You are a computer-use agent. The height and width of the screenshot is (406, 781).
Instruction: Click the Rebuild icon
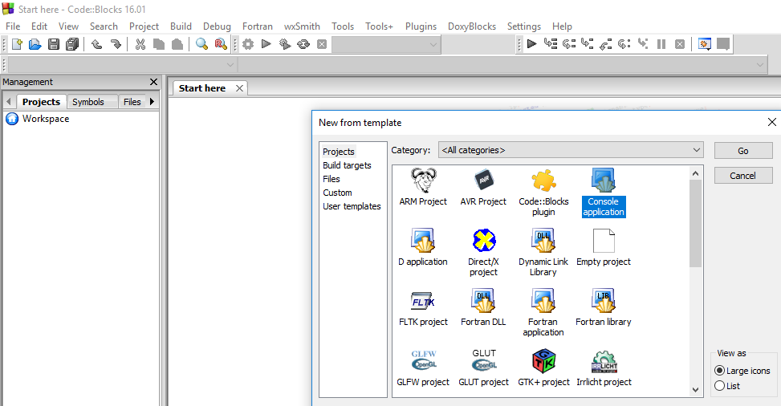click(x=303, y=44)
